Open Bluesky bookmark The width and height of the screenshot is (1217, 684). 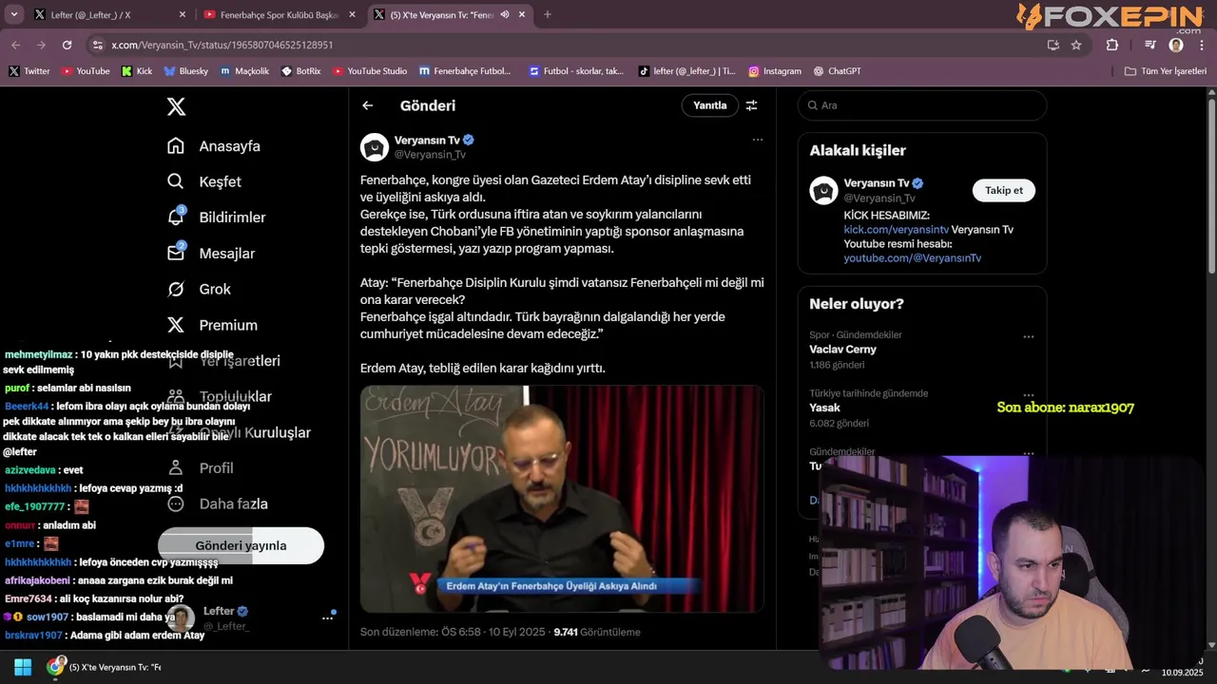[x=185, y=71]
